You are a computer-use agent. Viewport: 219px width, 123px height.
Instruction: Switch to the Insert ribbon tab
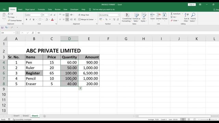(x=20, y=10)
